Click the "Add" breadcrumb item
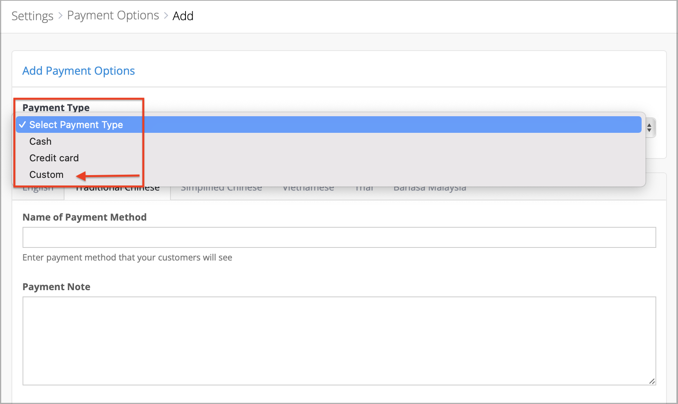The height and width of the screenshot is (404, 678). click(182, 16)
